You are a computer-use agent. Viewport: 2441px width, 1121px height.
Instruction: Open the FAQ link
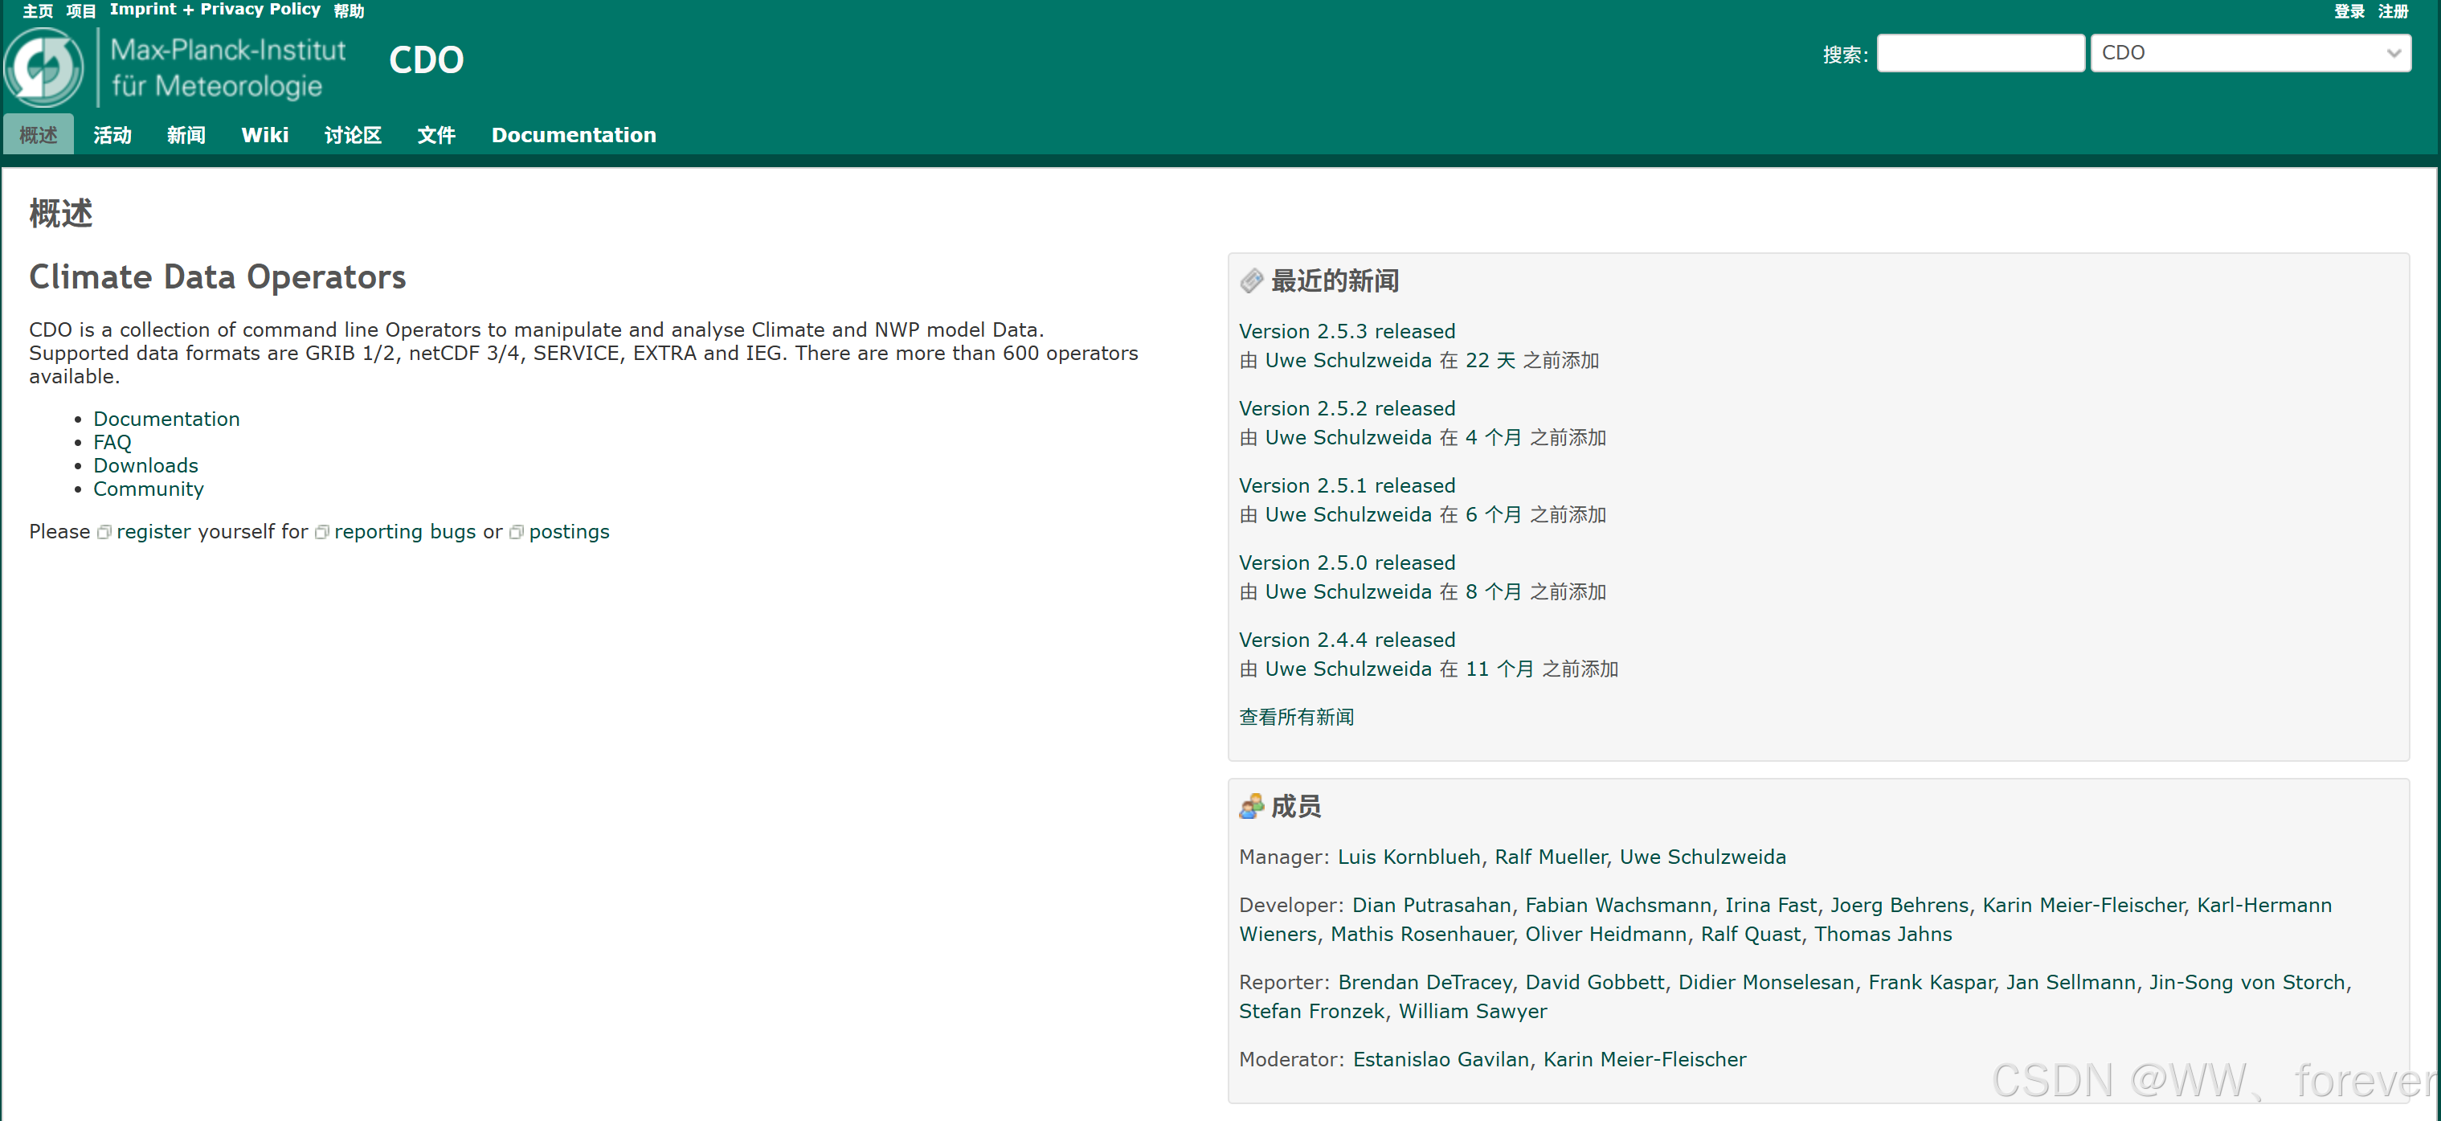coord(112,443)
